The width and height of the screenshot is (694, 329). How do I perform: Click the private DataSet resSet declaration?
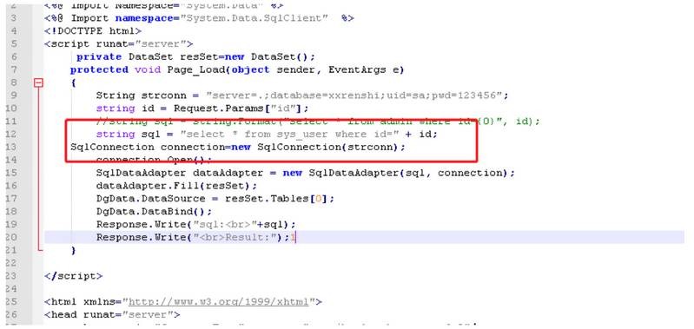tap(195, 56)
